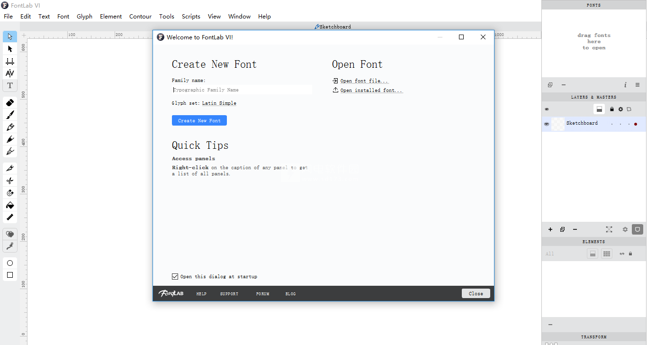Click the Elements panel title
The width and height of the screenshot is (647, 345).
[594, 242]
